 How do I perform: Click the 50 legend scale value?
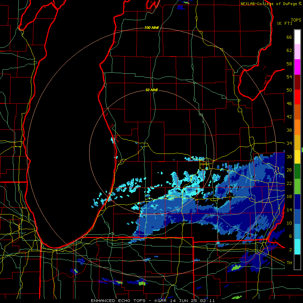[289, 90]
